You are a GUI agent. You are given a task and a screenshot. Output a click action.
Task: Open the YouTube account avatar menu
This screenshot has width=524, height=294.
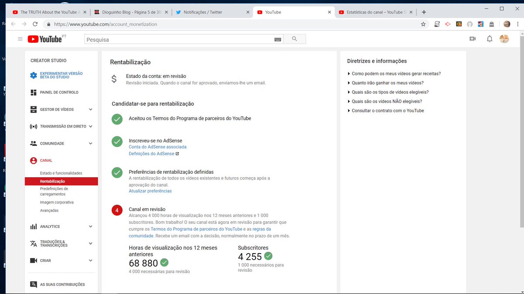click(x=504, y=39)
